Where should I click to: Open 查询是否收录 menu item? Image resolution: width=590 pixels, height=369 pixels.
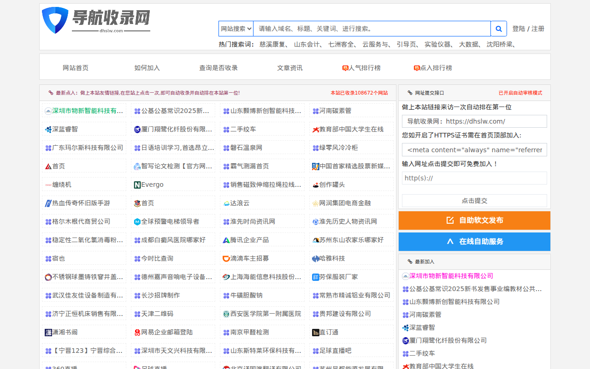click(x=218, y=68)
